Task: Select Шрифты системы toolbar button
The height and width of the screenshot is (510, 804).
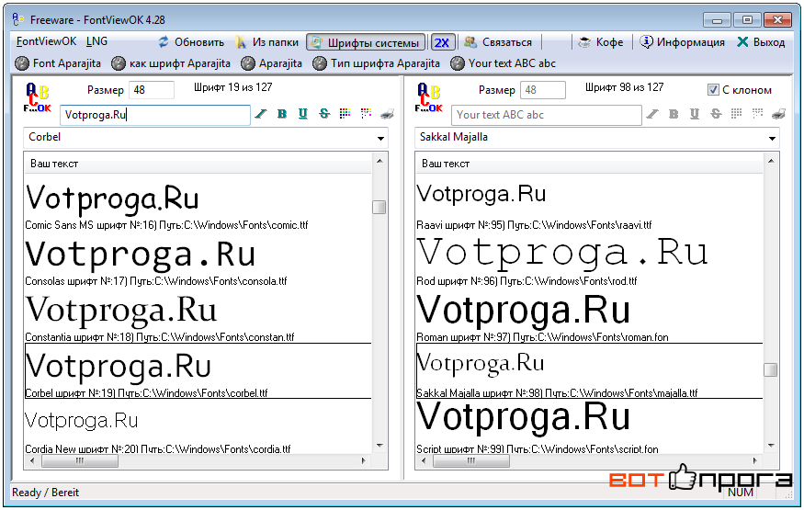Action: tap(366, 42)
